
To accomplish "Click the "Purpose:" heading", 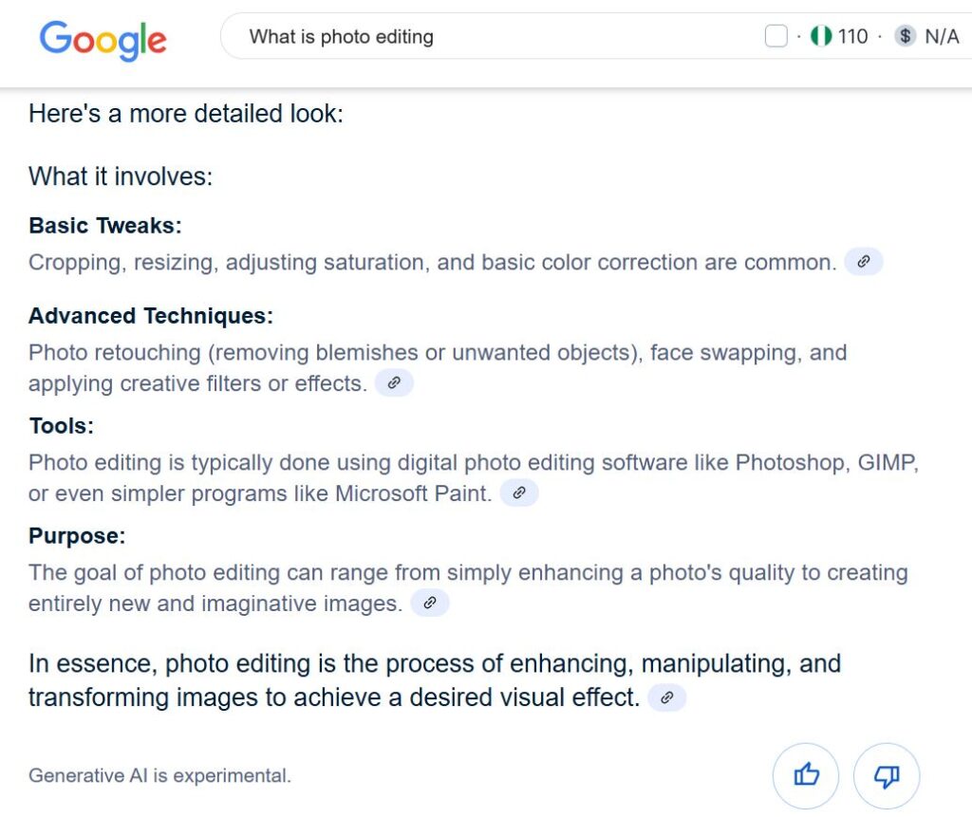I will pyautogui.click(x=77, y=536).
